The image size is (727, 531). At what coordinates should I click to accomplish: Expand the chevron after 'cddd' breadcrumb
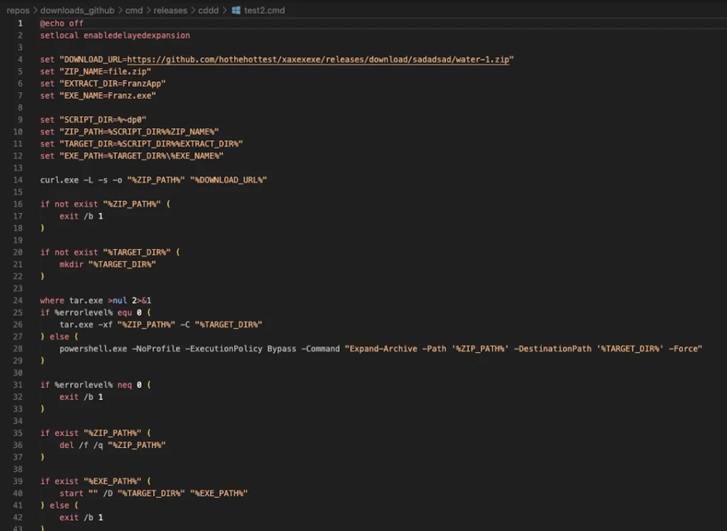click(x=224, y=10)
